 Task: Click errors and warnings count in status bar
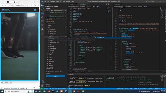(54, 89)
